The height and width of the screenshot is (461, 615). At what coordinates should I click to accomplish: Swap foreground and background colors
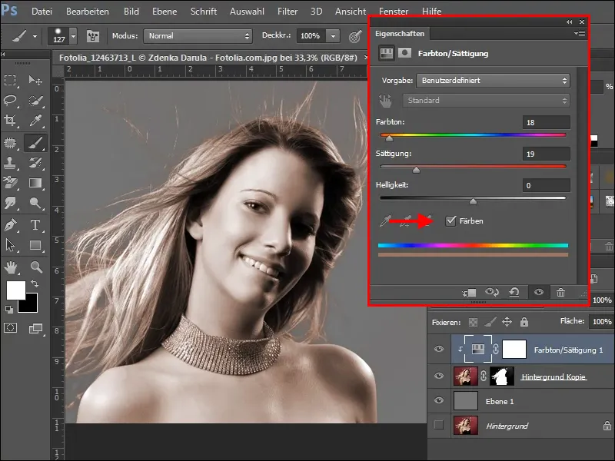coord(35,283)
